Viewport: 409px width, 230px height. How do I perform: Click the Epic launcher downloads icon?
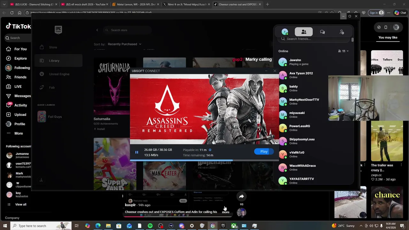pyautogui.click(x=41, y=180)
